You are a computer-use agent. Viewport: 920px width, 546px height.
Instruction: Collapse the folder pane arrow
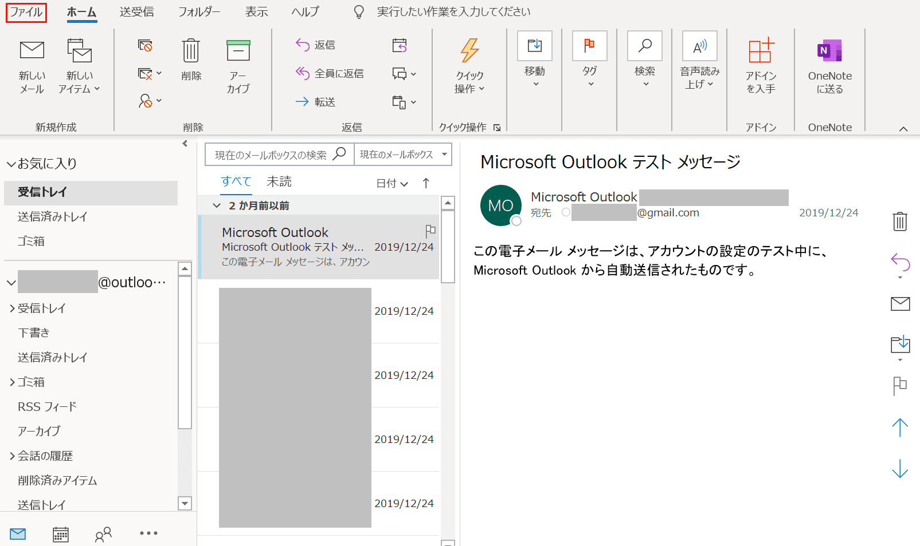pyautogui.click(x=185, y=144)
